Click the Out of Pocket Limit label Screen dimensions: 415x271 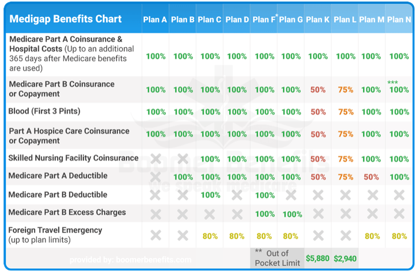pos(277,258)
